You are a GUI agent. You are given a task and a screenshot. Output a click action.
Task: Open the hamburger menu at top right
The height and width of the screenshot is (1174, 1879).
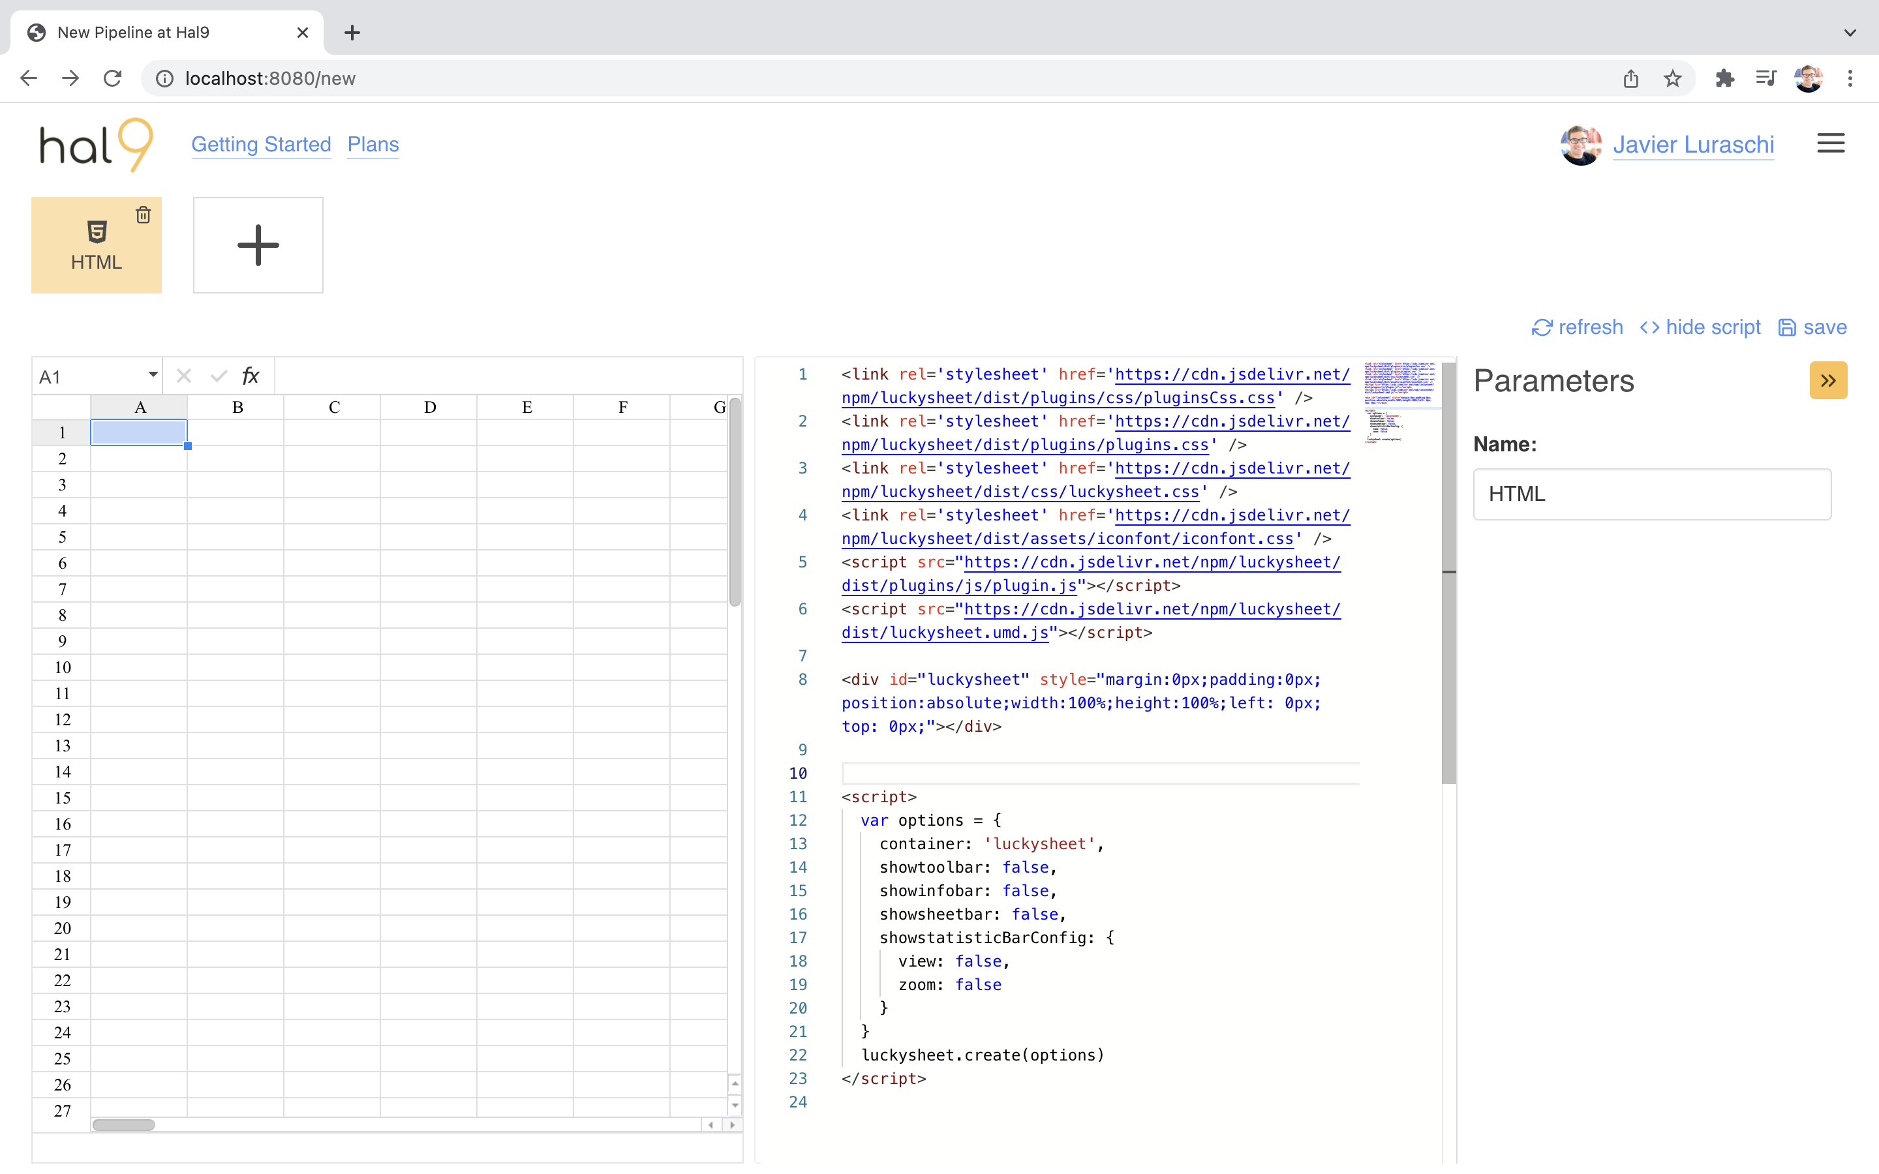1830,143
